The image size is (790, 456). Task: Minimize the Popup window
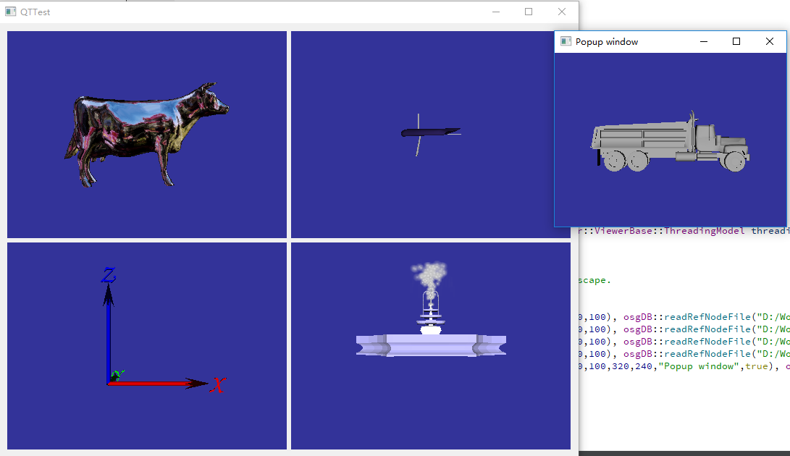point(704,41)
